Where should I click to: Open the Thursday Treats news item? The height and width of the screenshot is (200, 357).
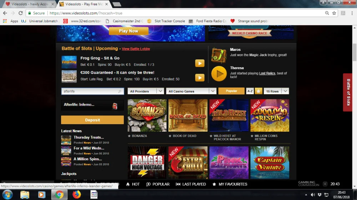pyautogui.click(x=89, y=137)
